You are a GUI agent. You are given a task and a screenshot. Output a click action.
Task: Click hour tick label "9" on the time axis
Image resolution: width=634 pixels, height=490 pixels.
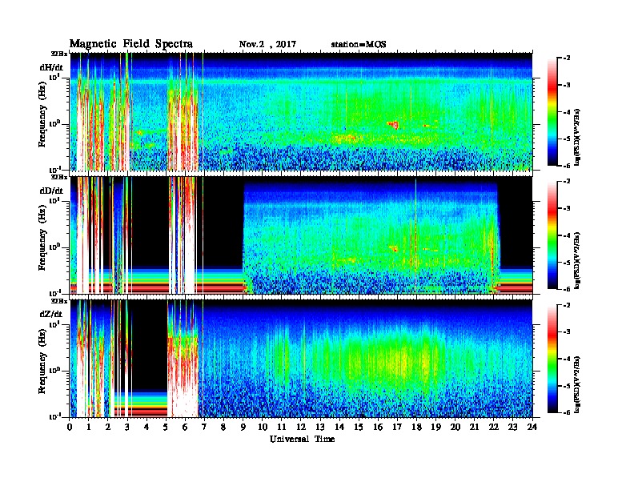pos(243,427)
